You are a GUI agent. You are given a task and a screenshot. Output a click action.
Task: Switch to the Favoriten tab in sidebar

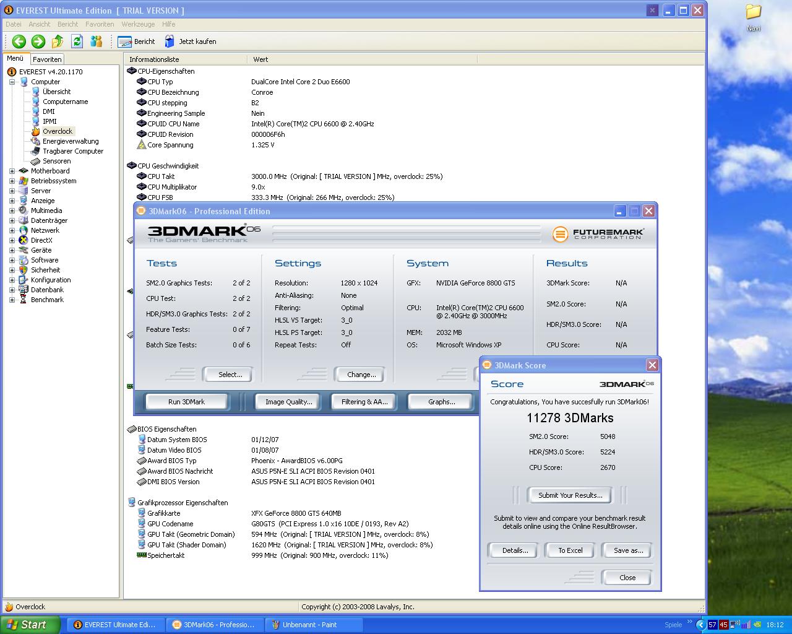tap(47, 59)
